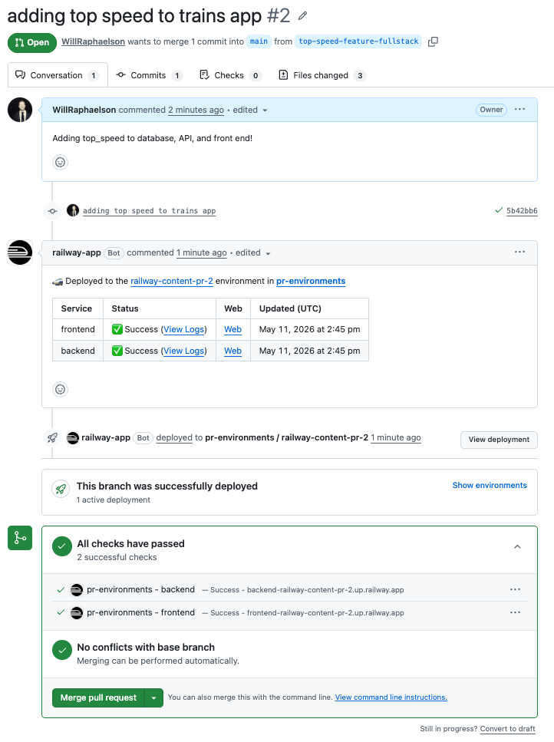Open the pr-environments project link
Screen dimensions: 554x742
[311, 281]
